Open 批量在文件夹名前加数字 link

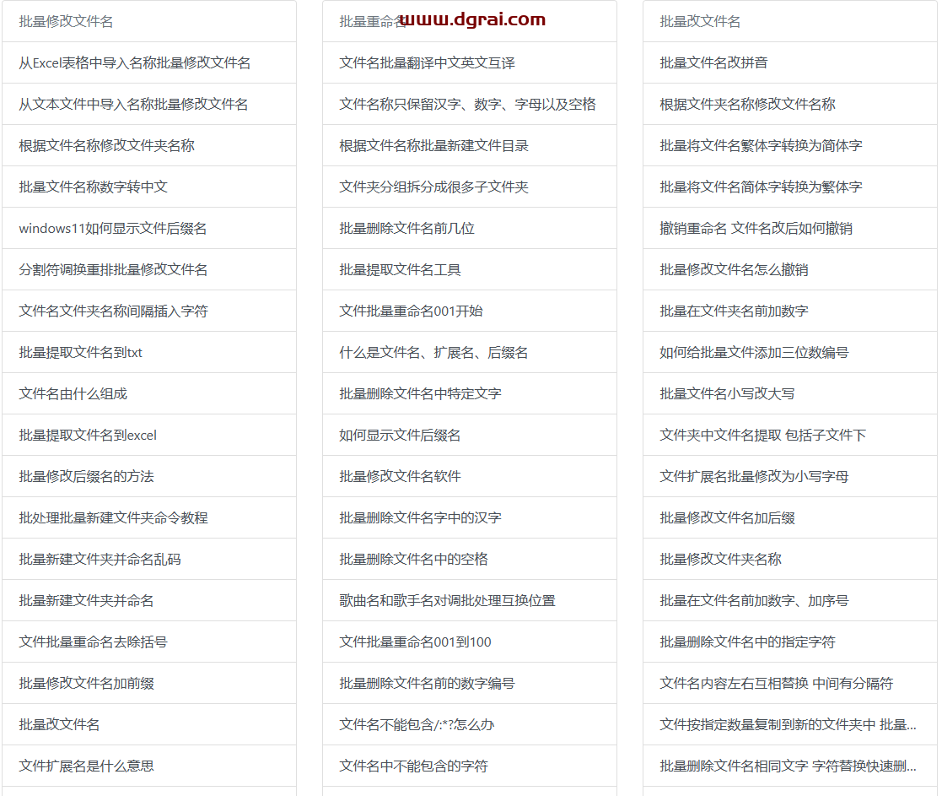(735, 311)
